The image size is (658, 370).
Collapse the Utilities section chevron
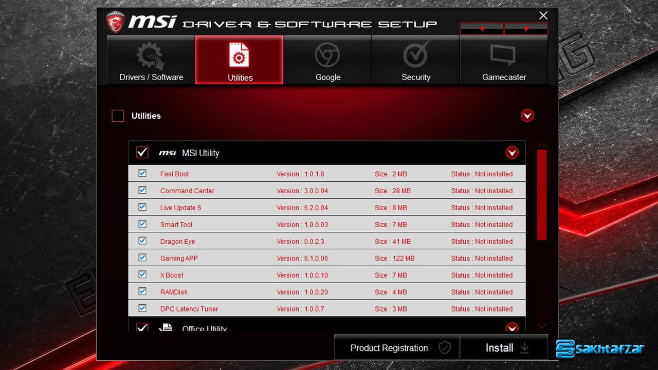tap(527, 116)
